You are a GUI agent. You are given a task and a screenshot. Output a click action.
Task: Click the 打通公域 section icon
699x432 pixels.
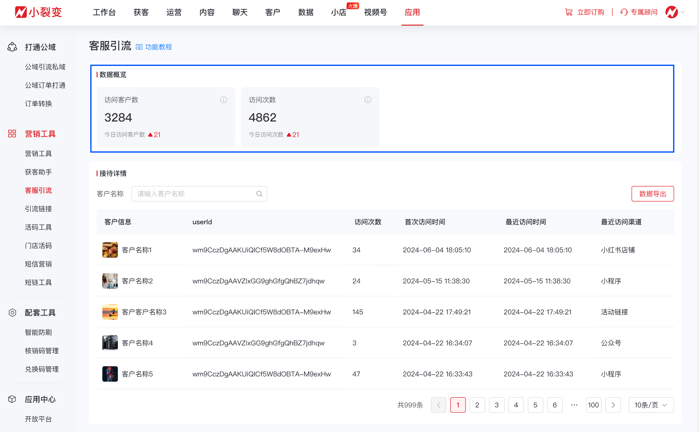pyautogui.click(x=12, y=47)
